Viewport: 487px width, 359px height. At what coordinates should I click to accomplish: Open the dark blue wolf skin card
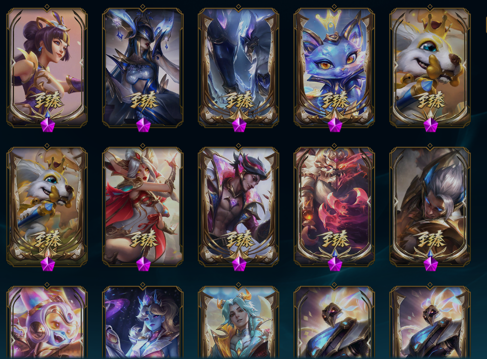pos(239,68)
